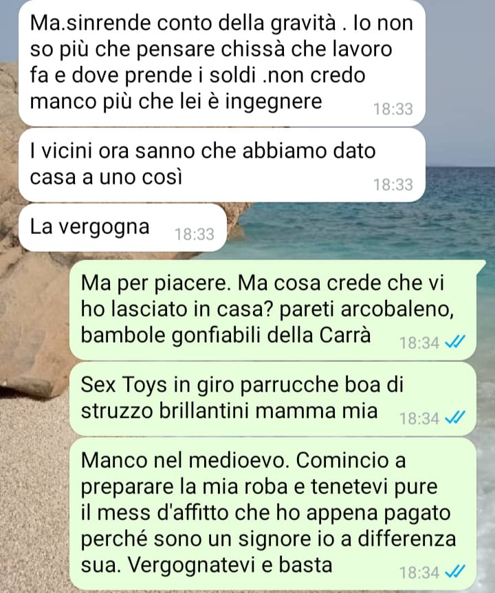Tap the 18:33 timestamp on 'La vergogna'
Image resolution: width=495 pixels, height=593 pixels.
click(x=195, y=235)
